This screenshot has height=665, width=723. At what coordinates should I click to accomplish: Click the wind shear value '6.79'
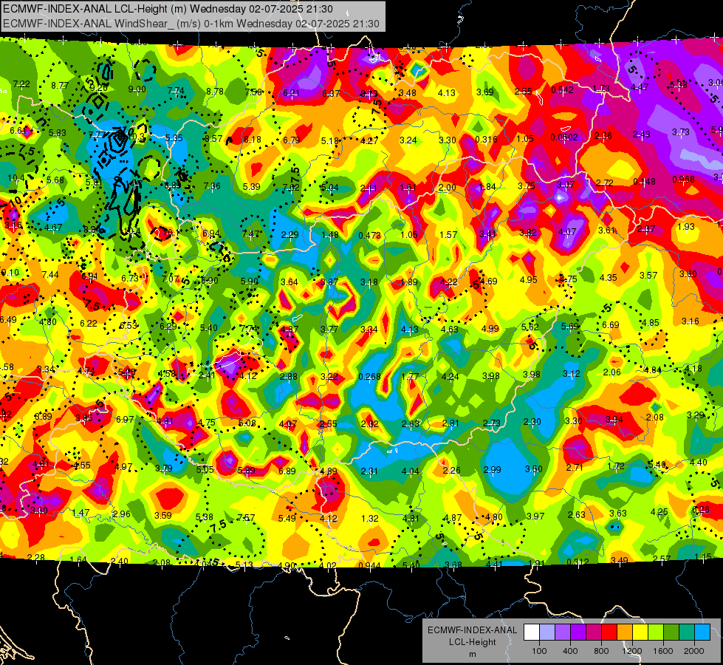pyautogui.click(x=292, y=140)
